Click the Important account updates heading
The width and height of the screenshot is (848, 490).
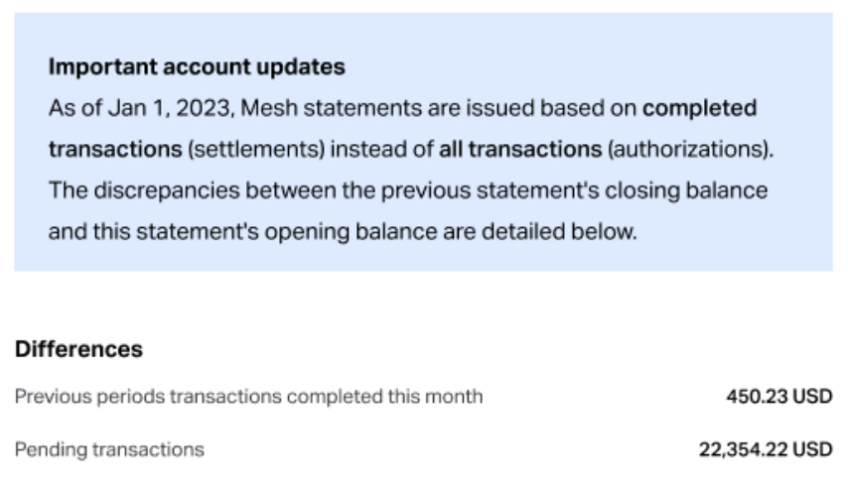coord(197,67)
